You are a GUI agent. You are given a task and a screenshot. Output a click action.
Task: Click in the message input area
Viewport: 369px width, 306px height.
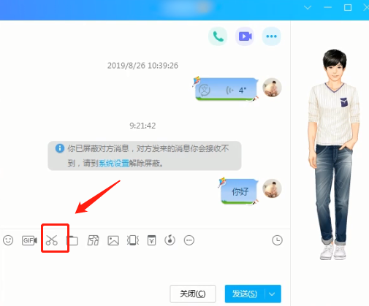145,267
